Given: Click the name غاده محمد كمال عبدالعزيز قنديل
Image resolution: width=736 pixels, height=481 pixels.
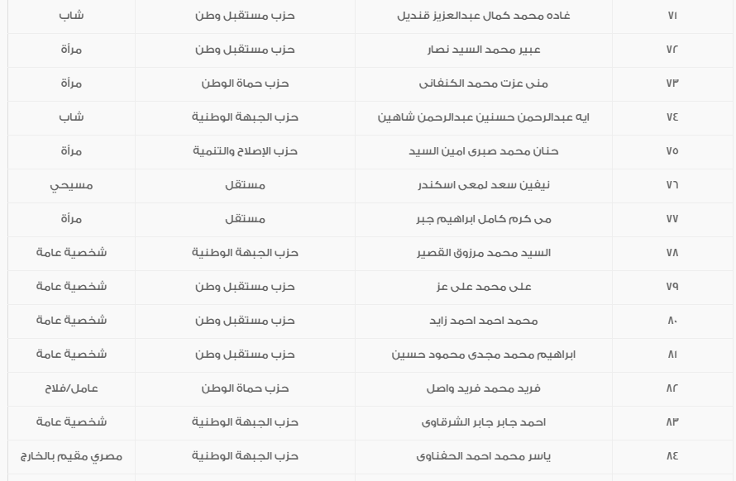Looking at the screenshot, I should tap(484, 16).
